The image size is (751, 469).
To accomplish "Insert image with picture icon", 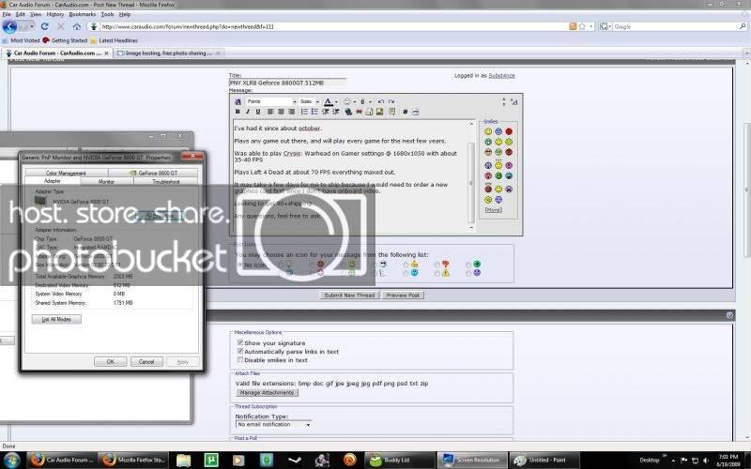I will 380,112.
